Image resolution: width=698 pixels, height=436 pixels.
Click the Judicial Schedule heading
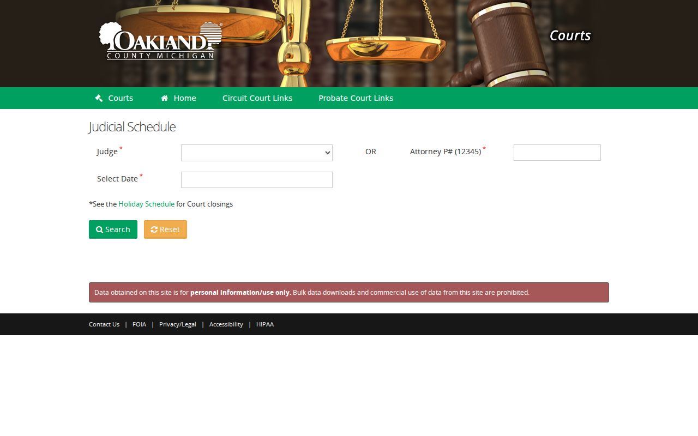(x=132, y=127)
